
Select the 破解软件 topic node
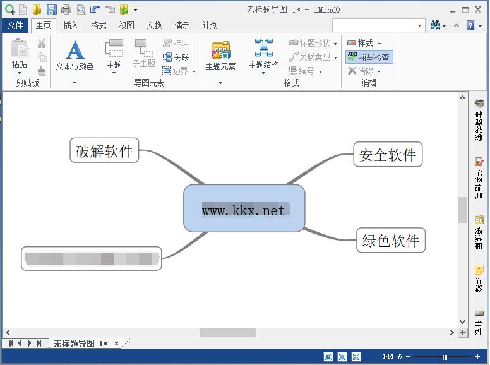click(104, 150)
